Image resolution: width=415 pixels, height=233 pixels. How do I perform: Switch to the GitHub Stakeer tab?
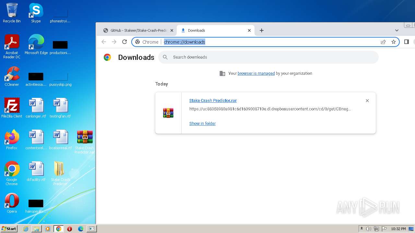138,30
